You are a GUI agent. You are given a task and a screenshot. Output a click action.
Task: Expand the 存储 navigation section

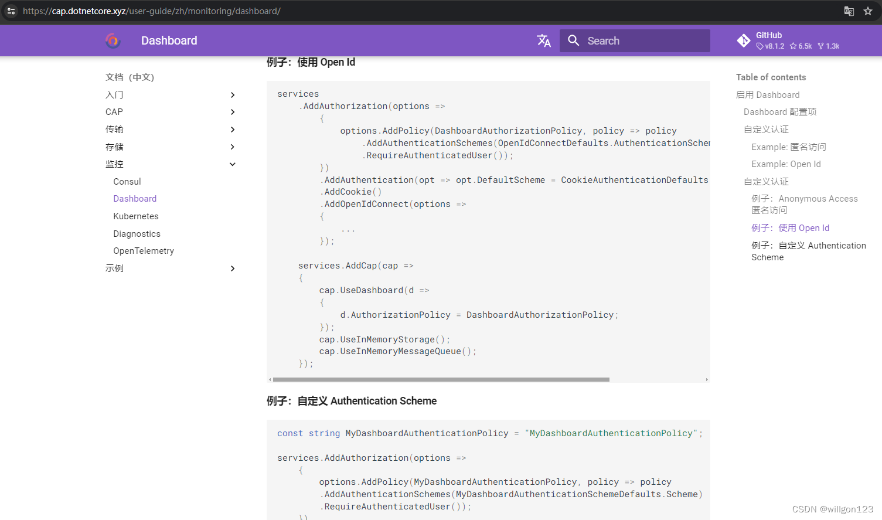(x=233, y=147)
